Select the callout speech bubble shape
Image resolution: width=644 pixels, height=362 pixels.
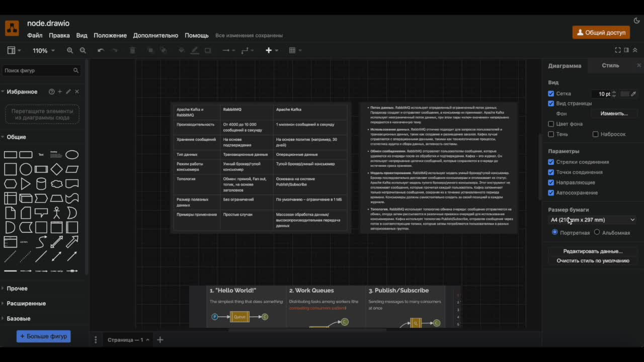(x=41, y=213)
